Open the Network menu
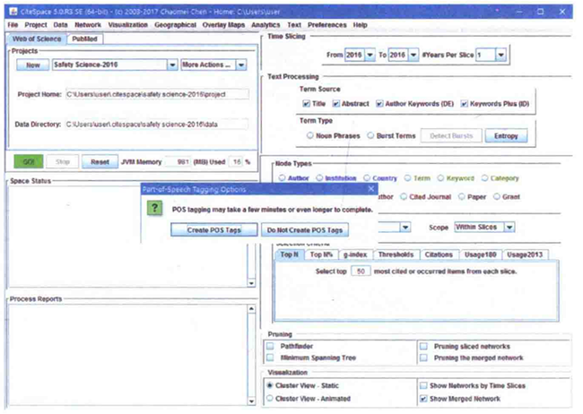Viewport: 583px width, 414px height. pos(89,25)
